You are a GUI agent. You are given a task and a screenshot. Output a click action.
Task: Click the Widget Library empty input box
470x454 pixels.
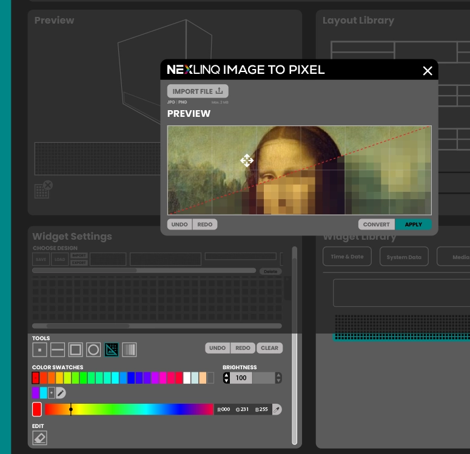click(x=401, y=293)
